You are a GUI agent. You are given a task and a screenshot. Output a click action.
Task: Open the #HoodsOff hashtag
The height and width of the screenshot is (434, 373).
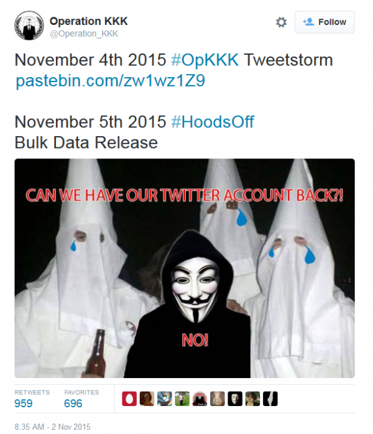pos(213,122)
